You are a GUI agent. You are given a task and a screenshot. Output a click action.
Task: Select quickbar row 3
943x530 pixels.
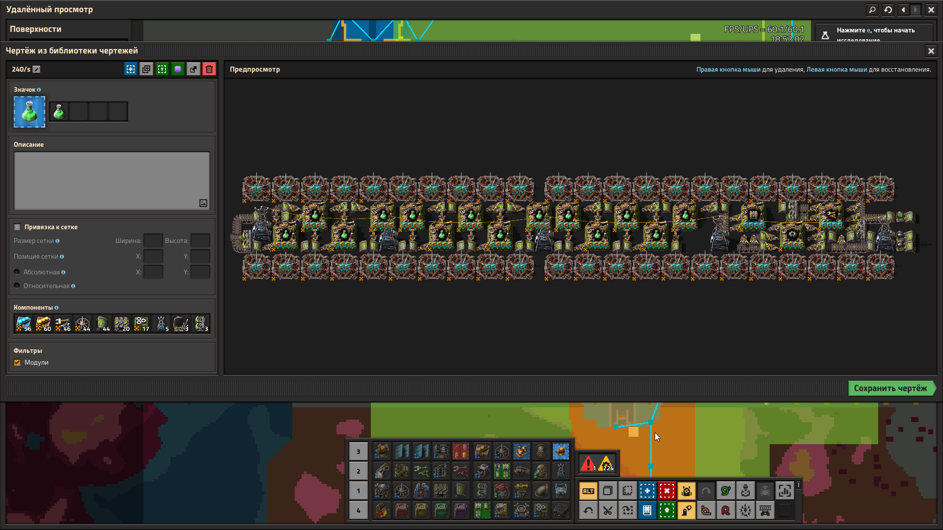click(358, 451)
